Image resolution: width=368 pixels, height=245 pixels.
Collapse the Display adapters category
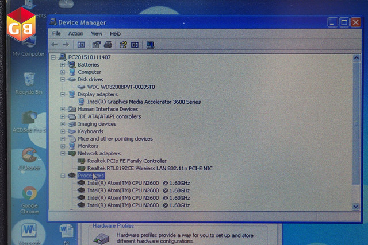(63, 95)
